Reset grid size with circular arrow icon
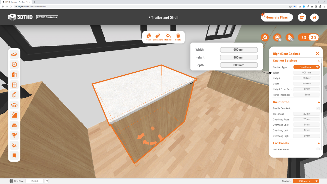Screen dimensions: 327x184 pyautogui.click(x=47, y=181)
